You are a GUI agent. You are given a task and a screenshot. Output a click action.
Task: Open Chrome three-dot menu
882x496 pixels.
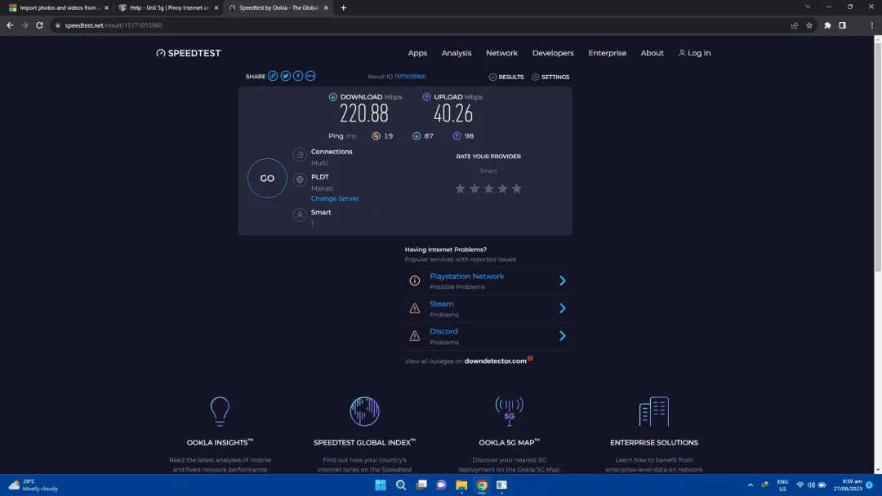(872, 25)
